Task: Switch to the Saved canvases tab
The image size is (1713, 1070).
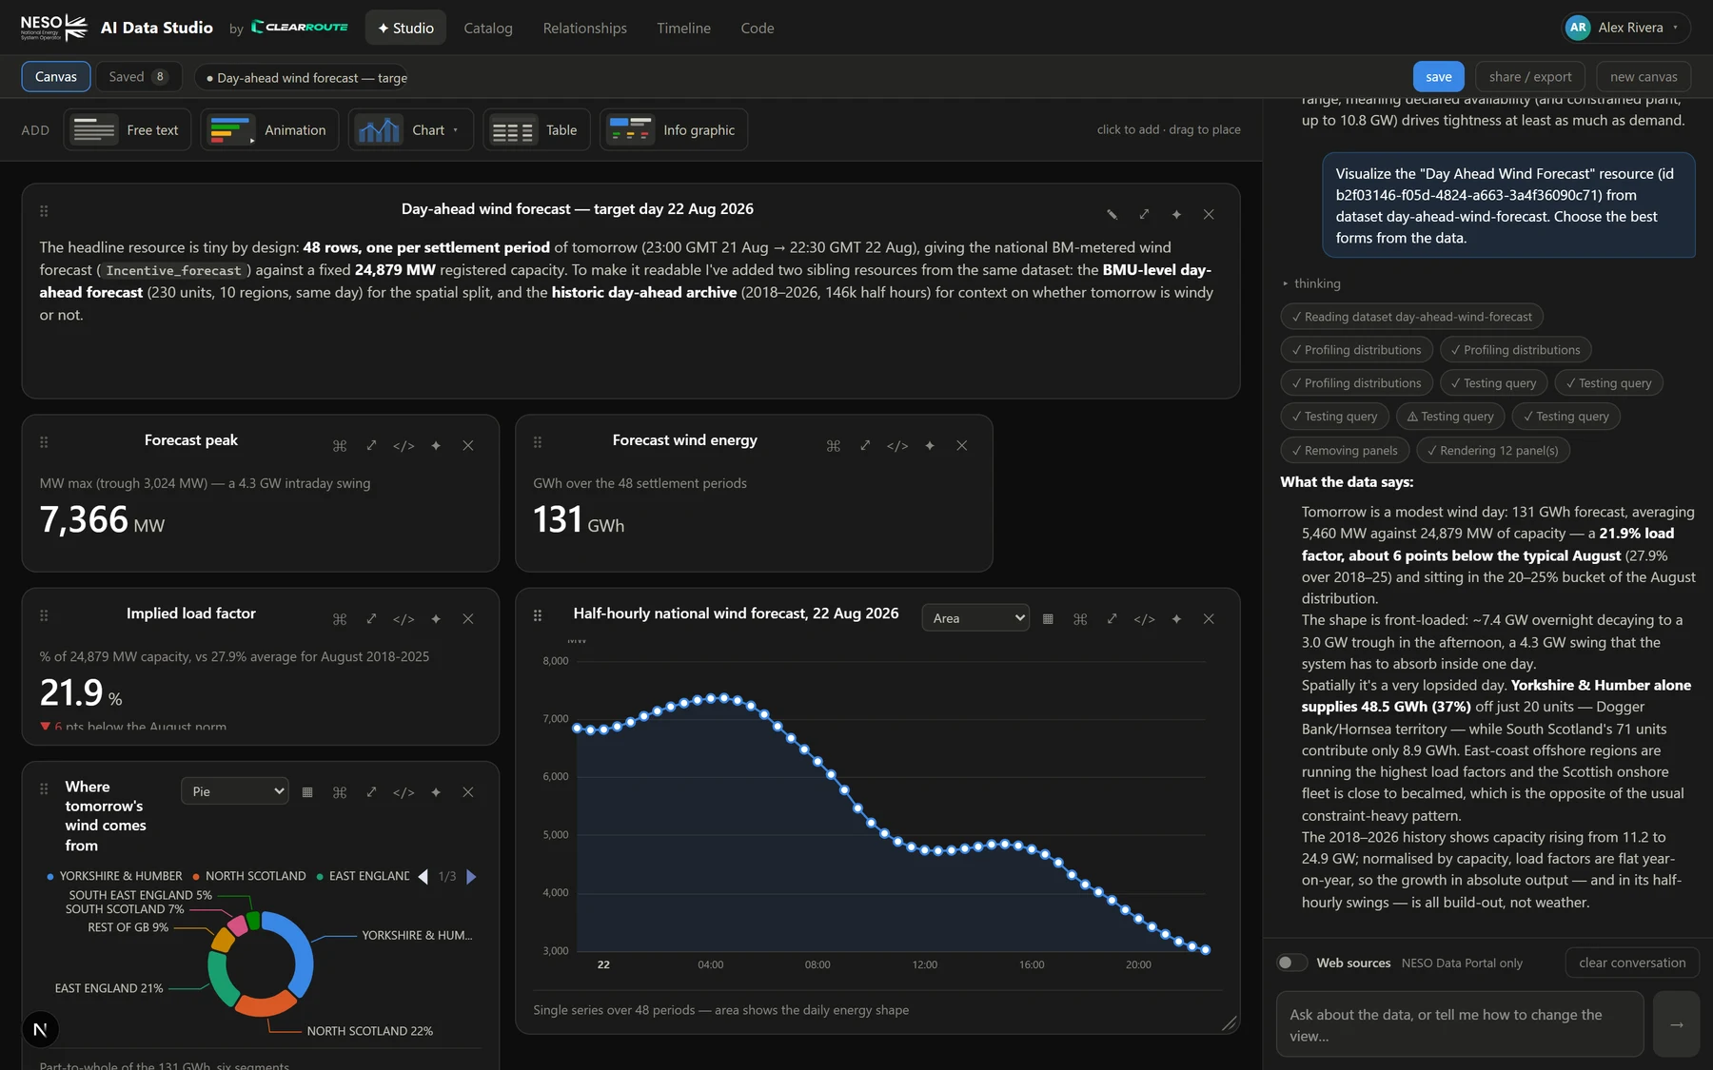Action: pos(138,77)
